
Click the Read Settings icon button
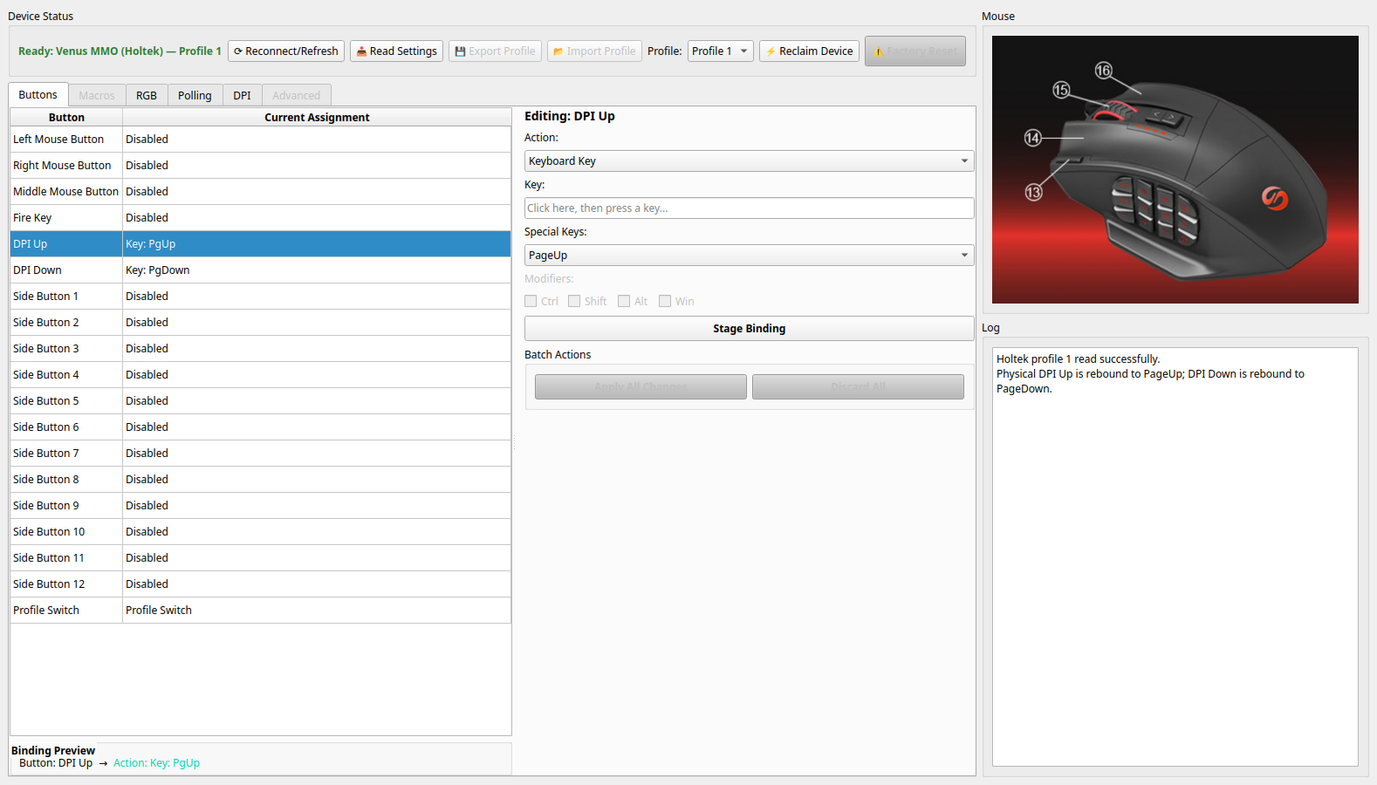click(361, 51)
